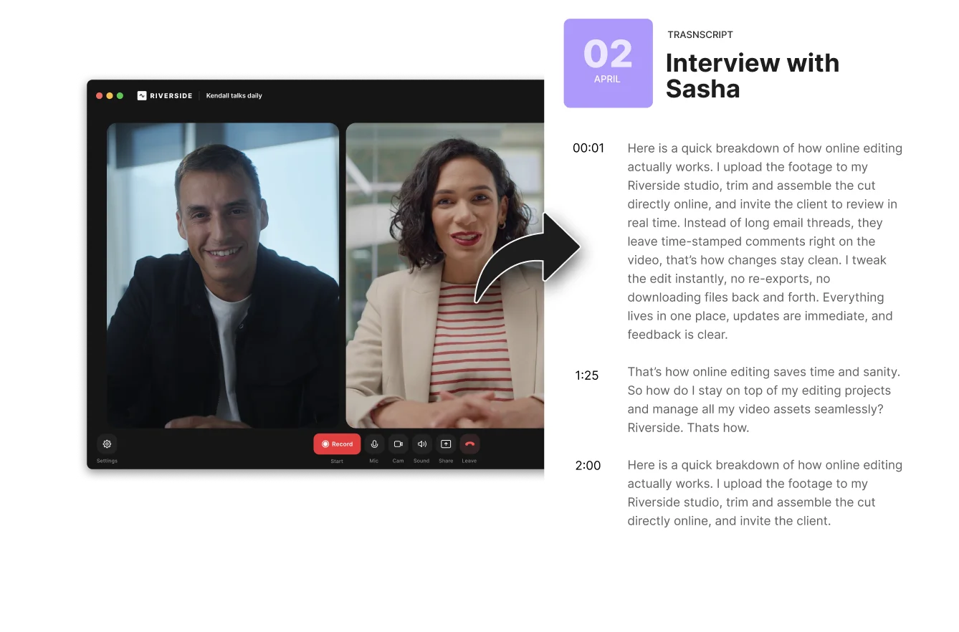
Task: Select the male participant video tile
Action: (x=223, y=276)
